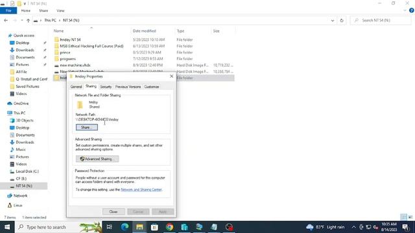The width and height of the screenshot is (415, 233).
Task: Switch to the Security tab
Action: [x=106, y=87]
